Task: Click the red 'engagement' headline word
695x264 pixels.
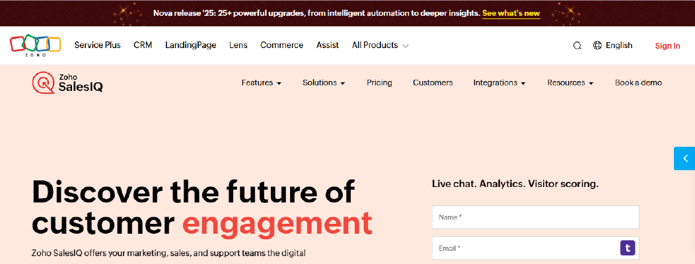Action: (x=277, y=223)
